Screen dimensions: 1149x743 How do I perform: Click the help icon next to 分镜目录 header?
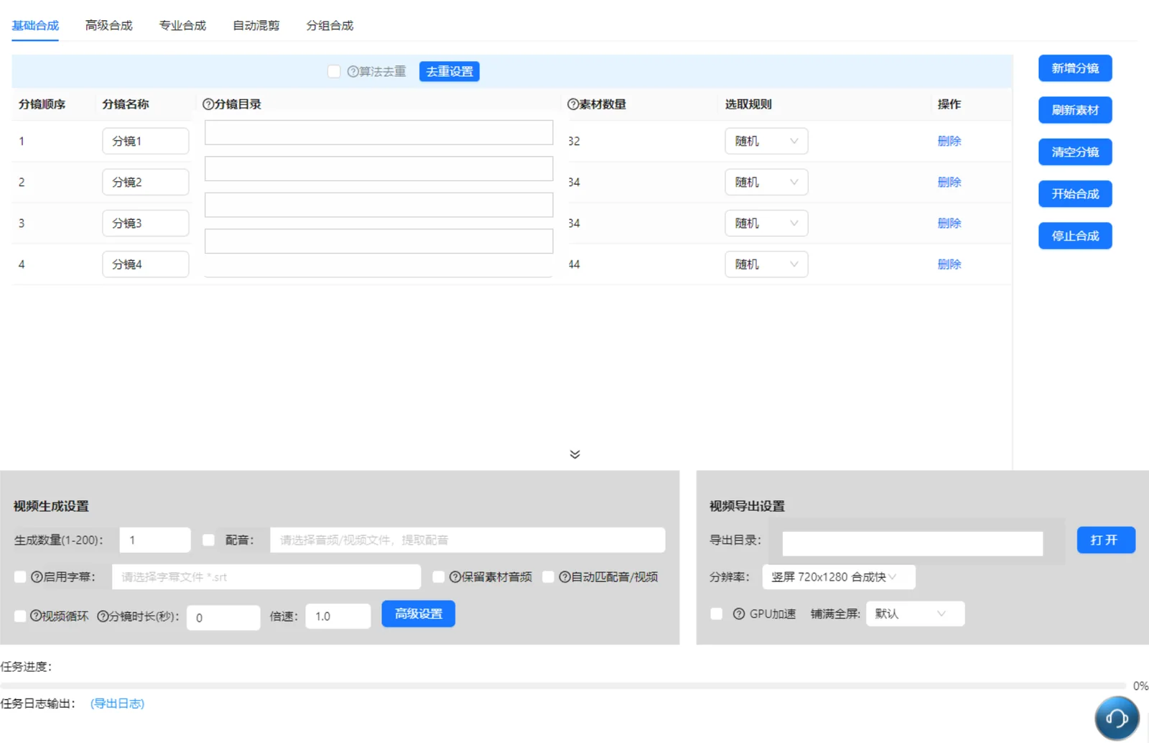coord(208,104)
